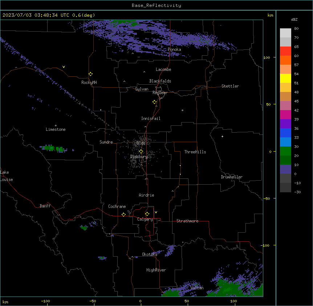Select the yellow 54-51 dBZ legend swatch
The width and height of the screenshot is (313, 306).
coord(285,78)
